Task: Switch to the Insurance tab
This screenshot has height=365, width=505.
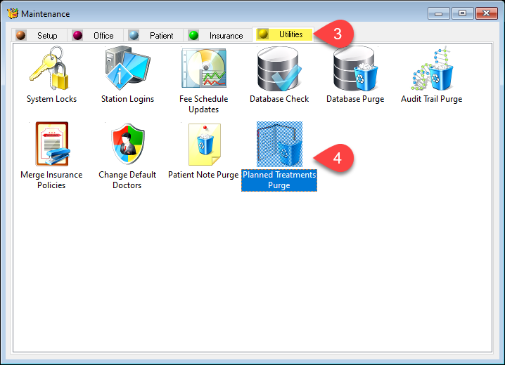Action: point(217,35)
